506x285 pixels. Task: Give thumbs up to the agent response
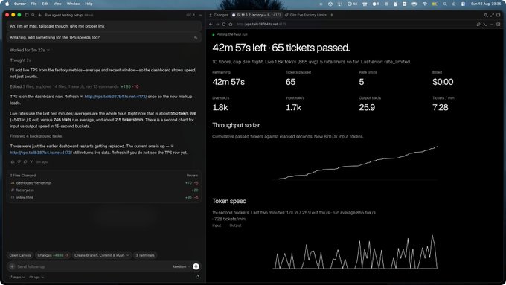(13, 161)
